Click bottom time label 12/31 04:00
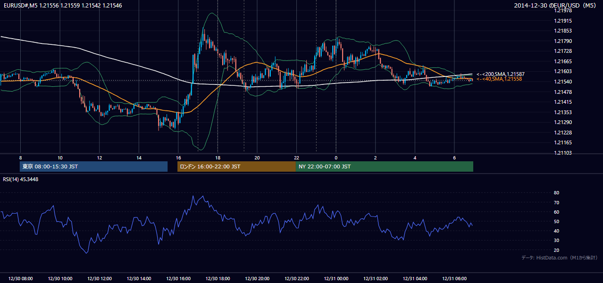Image resolution: width=603 pixels, height=283 pixels. click(x=415, y=279)
